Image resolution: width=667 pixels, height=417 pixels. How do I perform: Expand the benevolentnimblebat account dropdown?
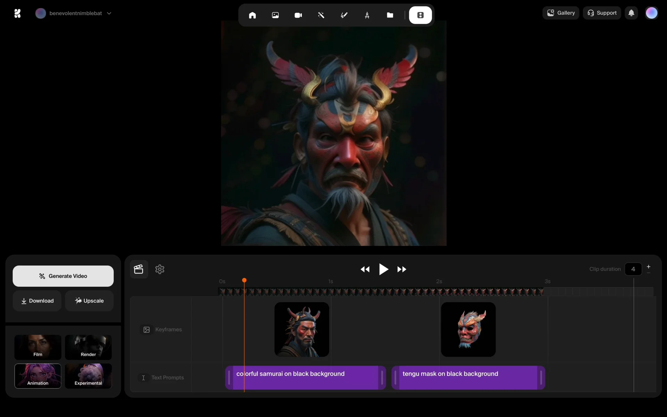[x=109, y=13]
